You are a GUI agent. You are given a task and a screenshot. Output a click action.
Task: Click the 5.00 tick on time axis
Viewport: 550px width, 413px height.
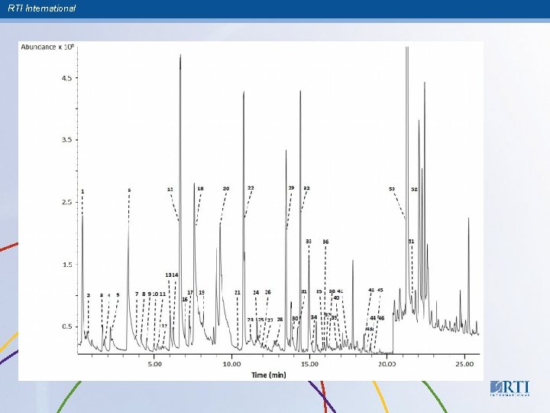pos(154,364)
